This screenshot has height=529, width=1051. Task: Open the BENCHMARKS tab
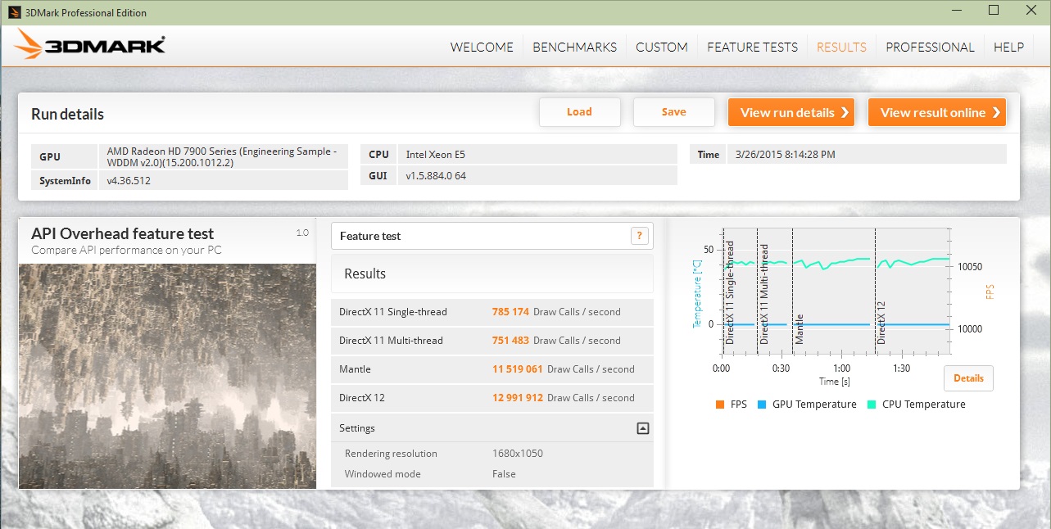click(x=574, y=47)
